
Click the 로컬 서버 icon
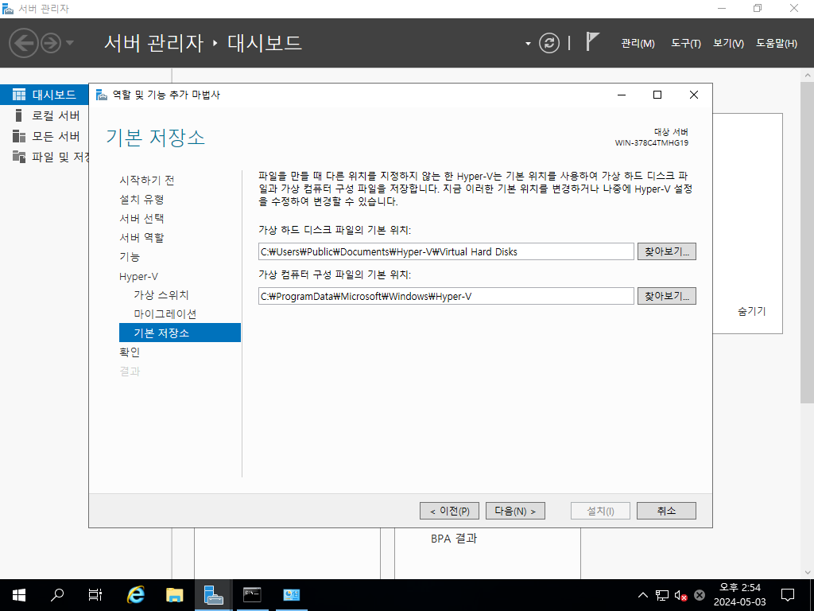click(19, 115)
